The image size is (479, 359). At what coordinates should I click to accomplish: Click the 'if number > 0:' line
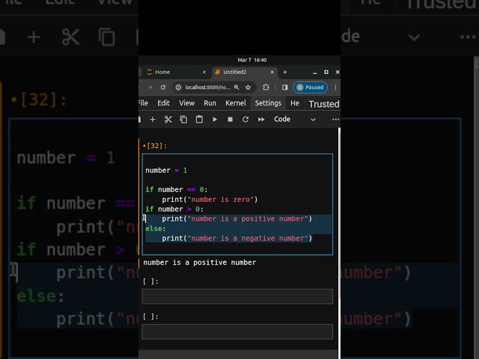tap(174, 209)
